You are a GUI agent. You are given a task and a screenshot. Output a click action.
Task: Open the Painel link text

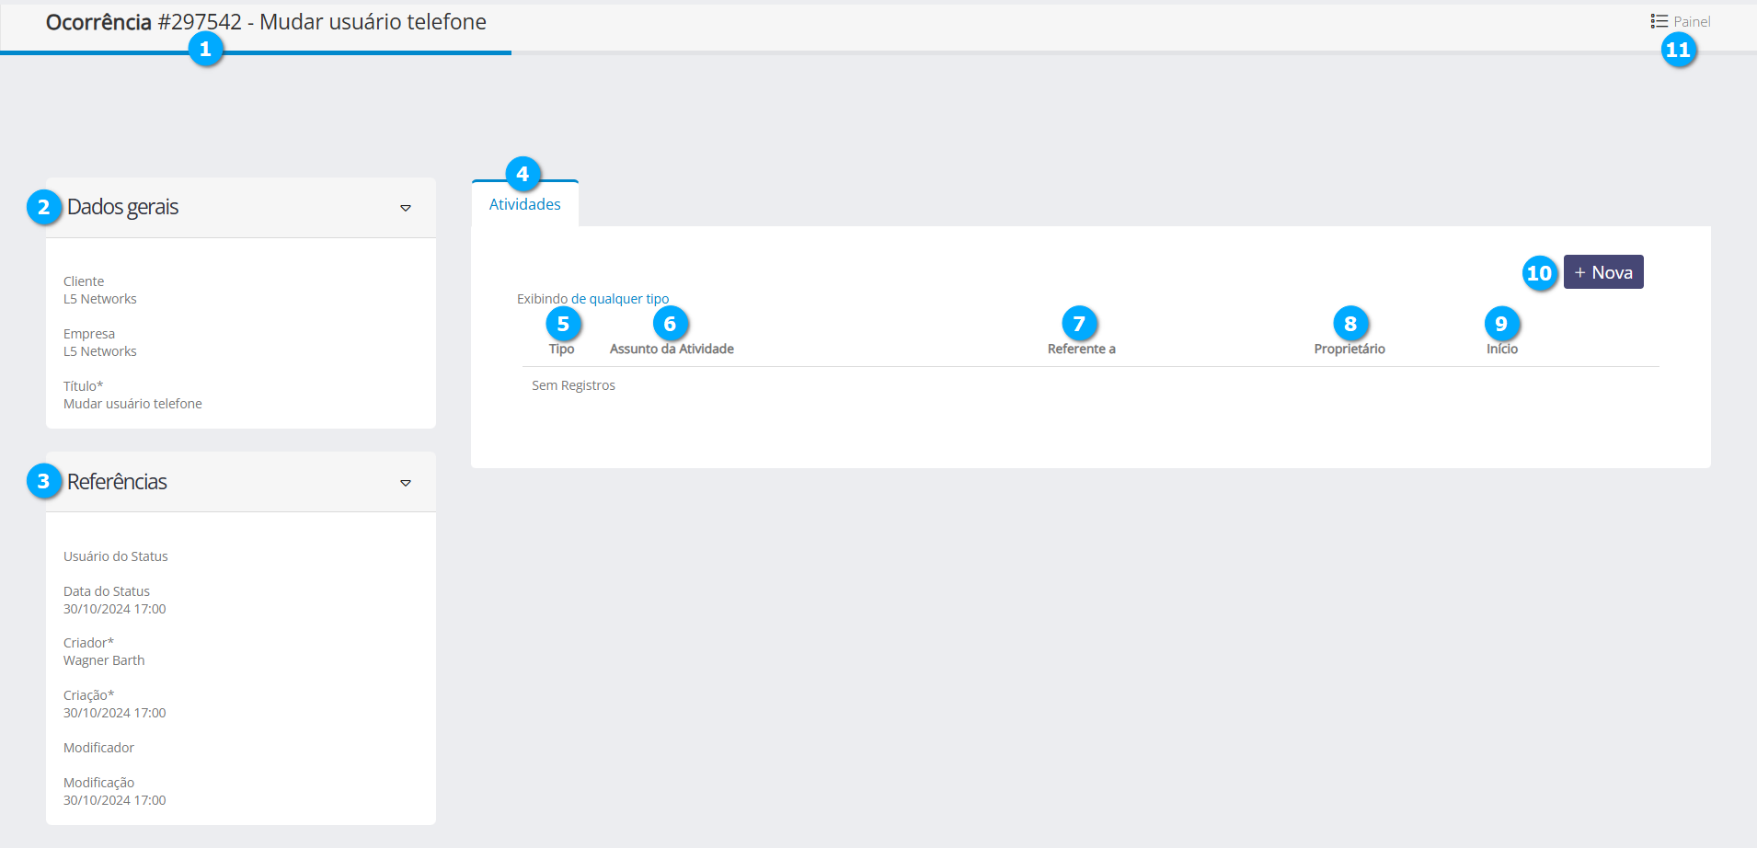(1692, 22)
